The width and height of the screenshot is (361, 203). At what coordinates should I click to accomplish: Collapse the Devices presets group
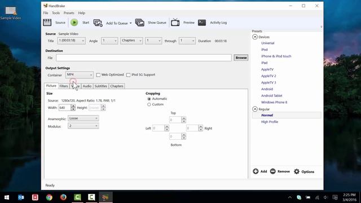tap(255, 37)
